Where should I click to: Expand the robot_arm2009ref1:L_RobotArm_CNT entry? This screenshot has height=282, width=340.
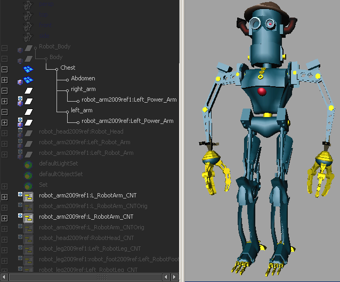click(x=5, y=197)
